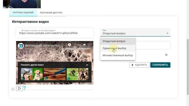Click the X icon above СОХРАНИТЬ
Screen dimensions: 189x106
(166, 55)
